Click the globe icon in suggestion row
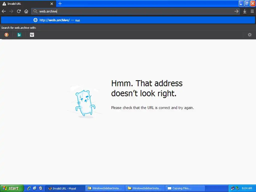This screenshot has height=192, width=256. (35, 20)
